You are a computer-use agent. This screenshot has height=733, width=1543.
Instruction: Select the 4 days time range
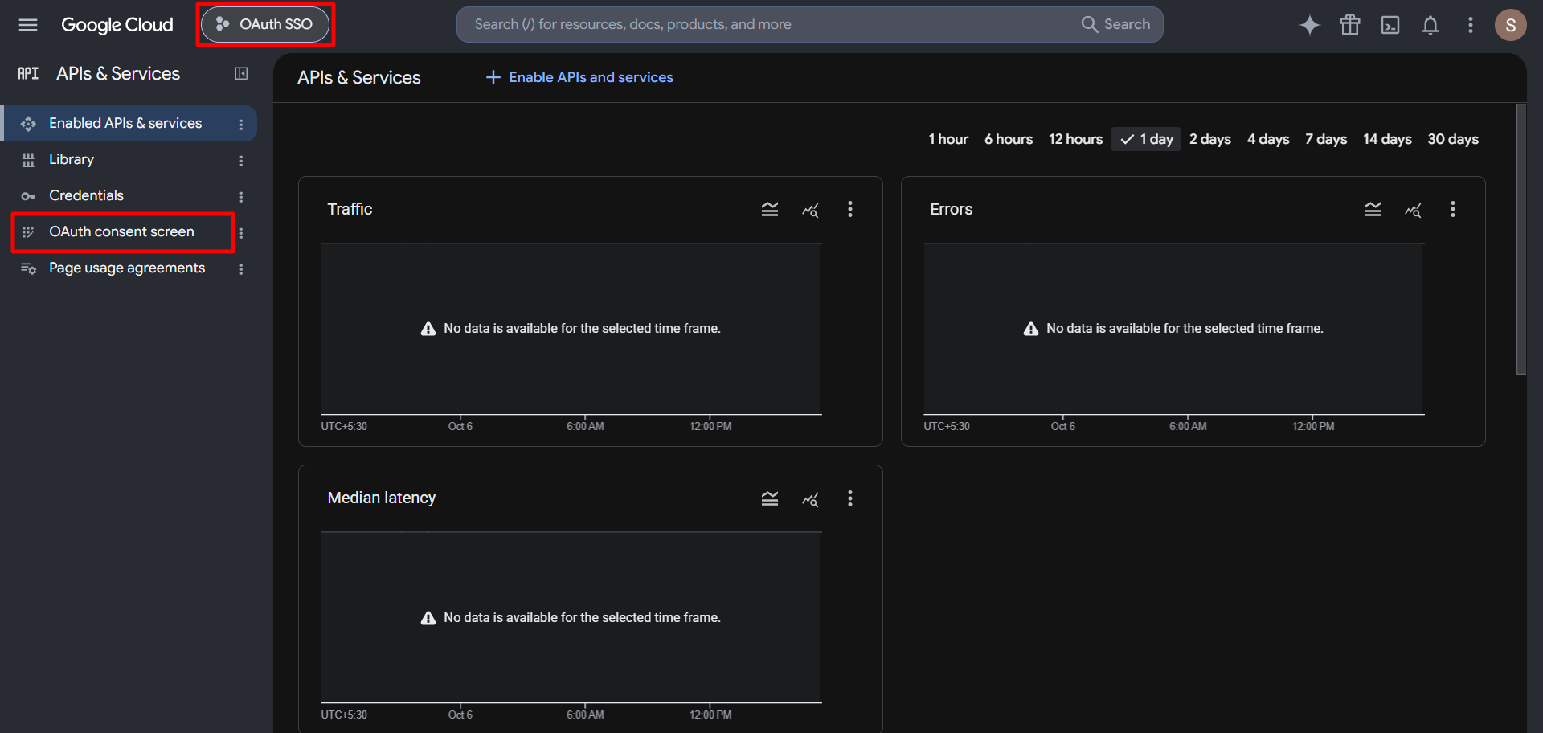click(x=1268, y=139)
